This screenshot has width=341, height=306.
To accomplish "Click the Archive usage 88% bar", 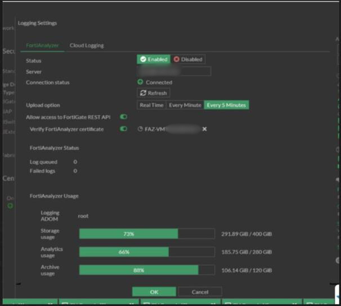I will (147, 270).
